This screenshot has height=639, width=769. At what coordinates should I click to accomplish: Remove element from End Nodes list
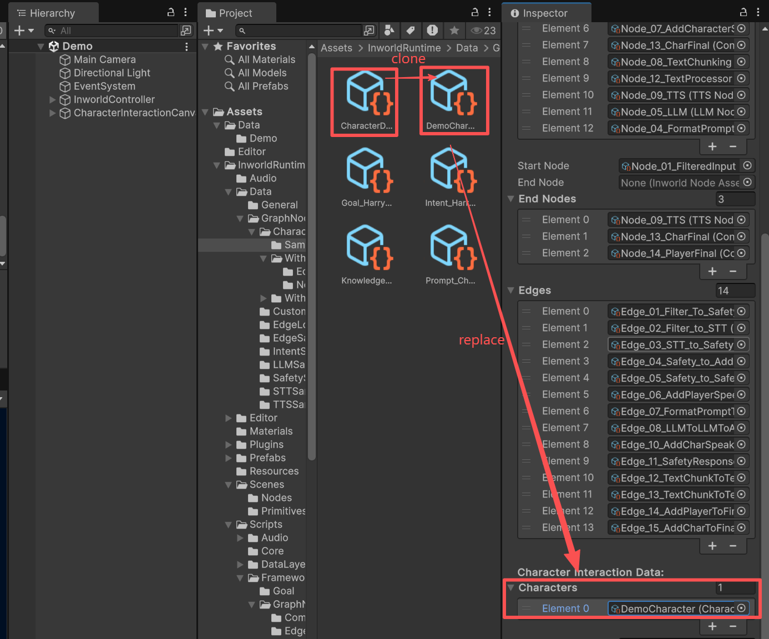coord(733,271)
